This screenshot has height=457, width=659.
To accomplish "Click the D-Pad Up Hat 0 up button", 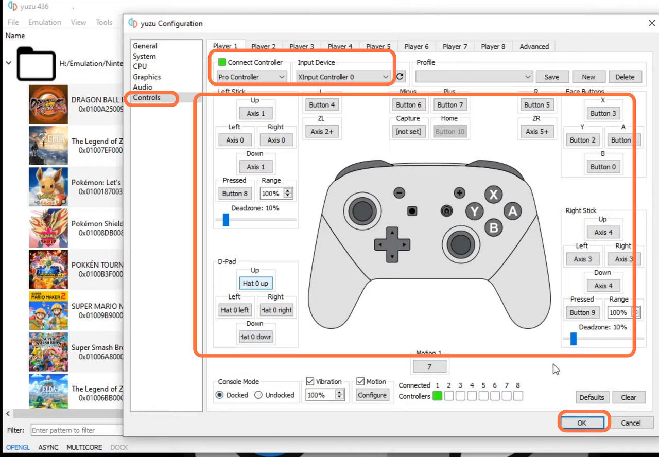I will (x=255, y=283).
